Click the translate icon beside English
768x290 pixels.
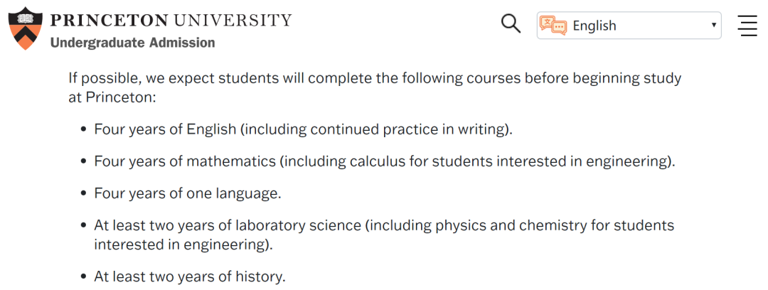553,26
